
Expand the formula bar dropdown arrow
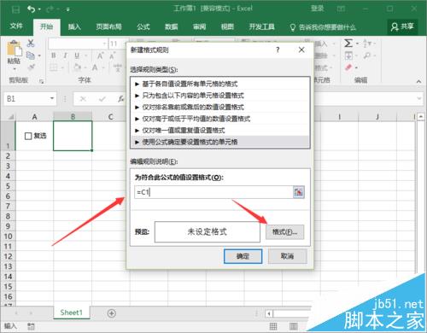click(419, 98)
